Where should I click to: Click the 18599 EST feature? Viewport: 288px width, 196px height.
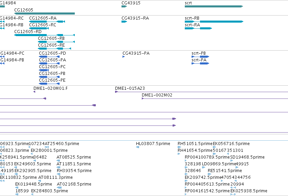[17, 194]
